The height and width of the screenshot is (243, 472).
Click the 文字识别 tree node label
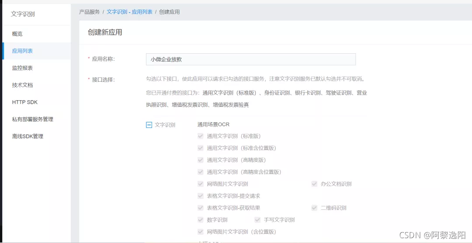pyautogui.click(x=165, y=125)
